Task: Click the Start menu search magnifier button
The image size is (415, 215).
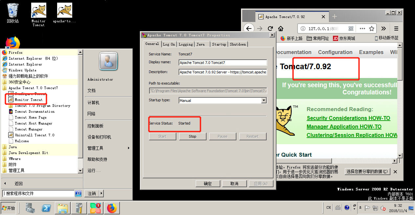Action: point(78,193)
